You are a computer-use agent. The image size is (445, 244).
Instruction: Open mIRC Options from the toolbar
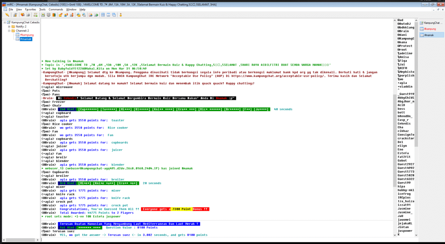[x=15, y=15]
